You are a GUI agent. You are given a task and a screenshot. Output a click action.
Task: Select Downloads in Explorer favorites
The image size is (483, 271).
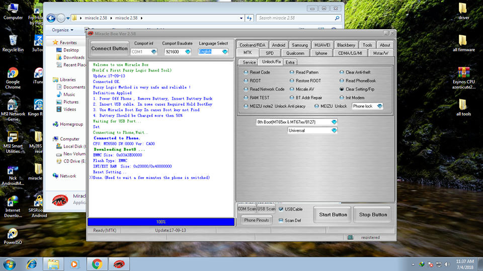tap(70, 58)
